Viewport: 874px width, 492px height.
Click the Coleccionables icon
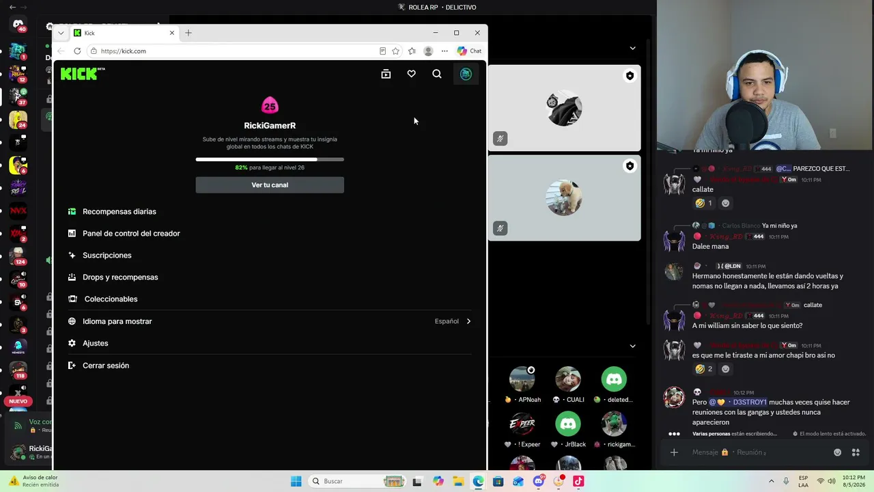pyautogui.click(x=72, y=299)
